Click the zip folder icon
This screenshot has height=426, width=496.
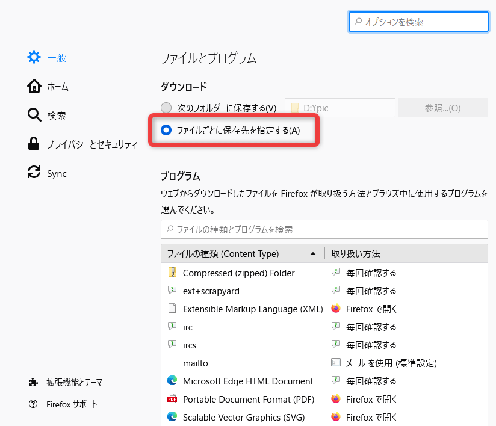pos(172,273)
